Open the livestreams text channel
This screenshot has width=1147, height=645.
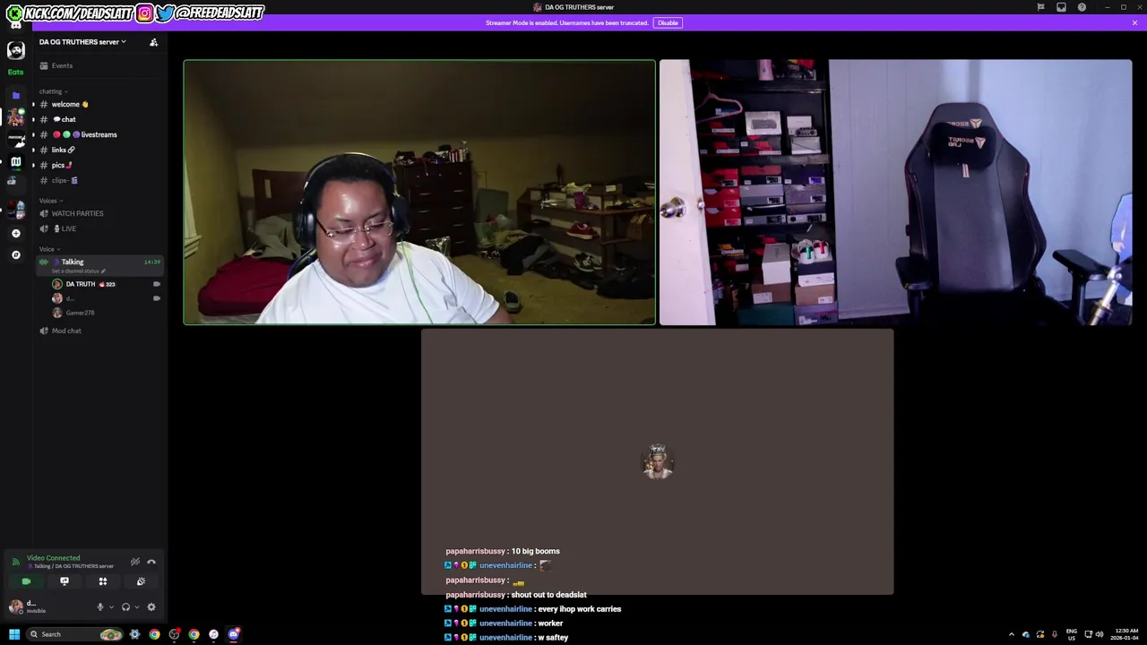pyautogui.click(x=99, y=134)
